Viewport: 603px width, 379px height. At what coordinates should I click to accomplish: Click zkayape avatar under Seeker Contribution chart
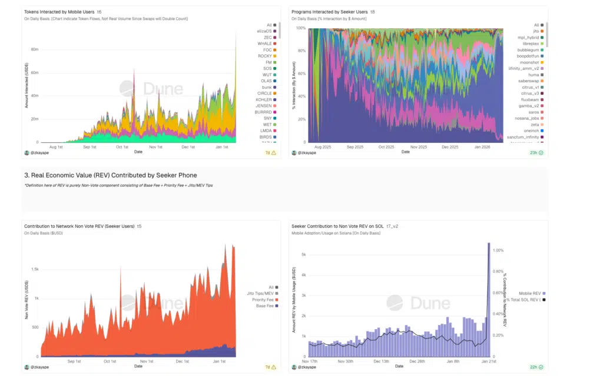click(x=293, y=367)
